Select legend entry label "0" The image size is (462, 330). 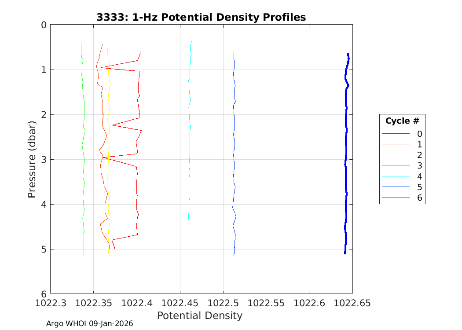pyautogui.click(x=419, y=134)
